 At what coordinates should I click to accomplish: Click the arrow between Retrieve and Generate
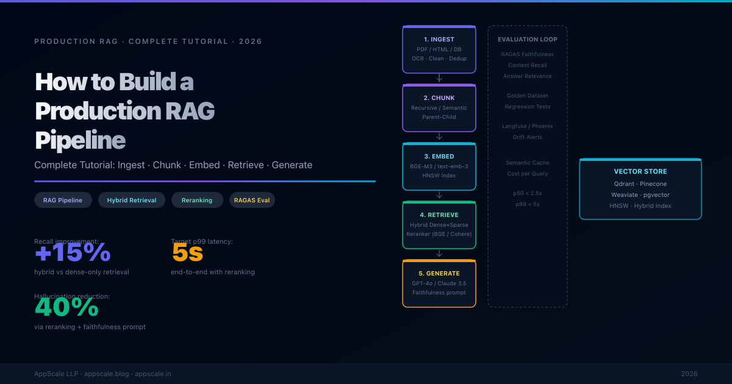pyautogui.click(x=439, y=254)
